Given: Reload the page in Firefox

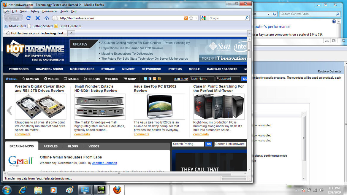Looking at the screenshot, I should click(x=28, y=18).
